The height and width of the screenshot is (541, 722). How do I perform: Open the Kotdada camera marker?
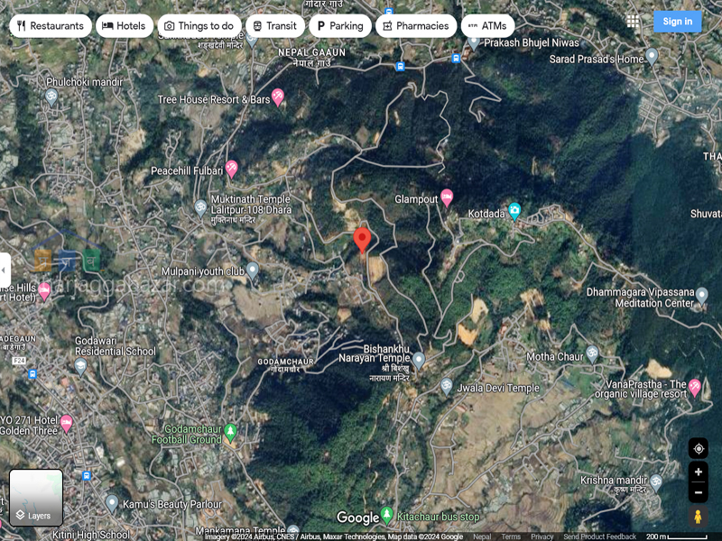click(x=514, y=212)
